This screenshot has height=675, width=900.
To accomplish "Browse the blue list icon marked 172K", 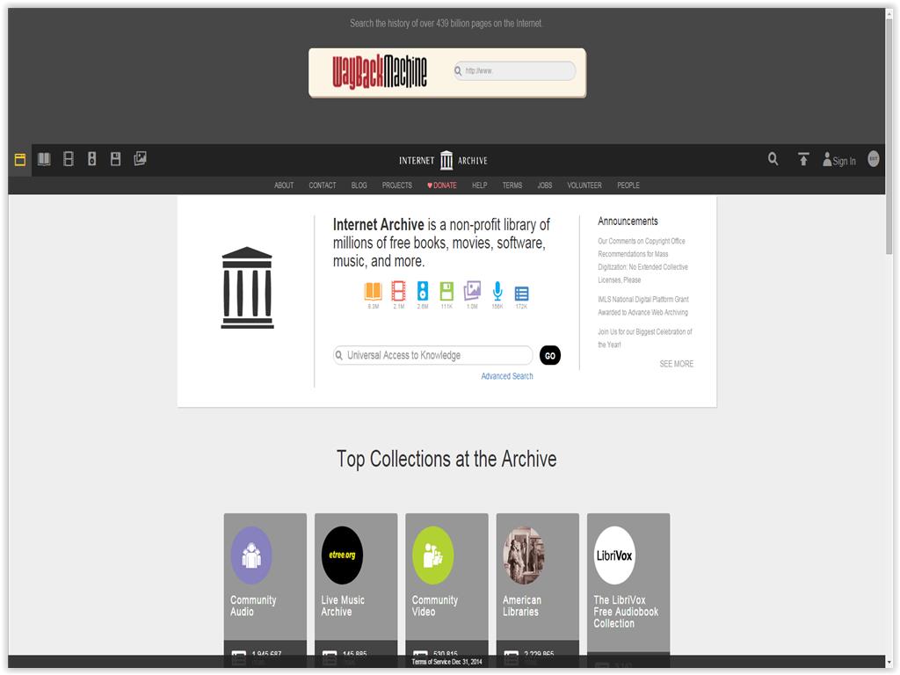I will click(x=521, y=297).
